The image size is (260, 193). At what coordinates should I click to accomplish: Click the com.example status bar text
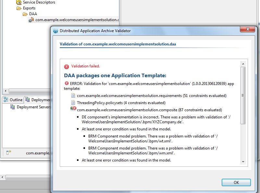[38, 153]
